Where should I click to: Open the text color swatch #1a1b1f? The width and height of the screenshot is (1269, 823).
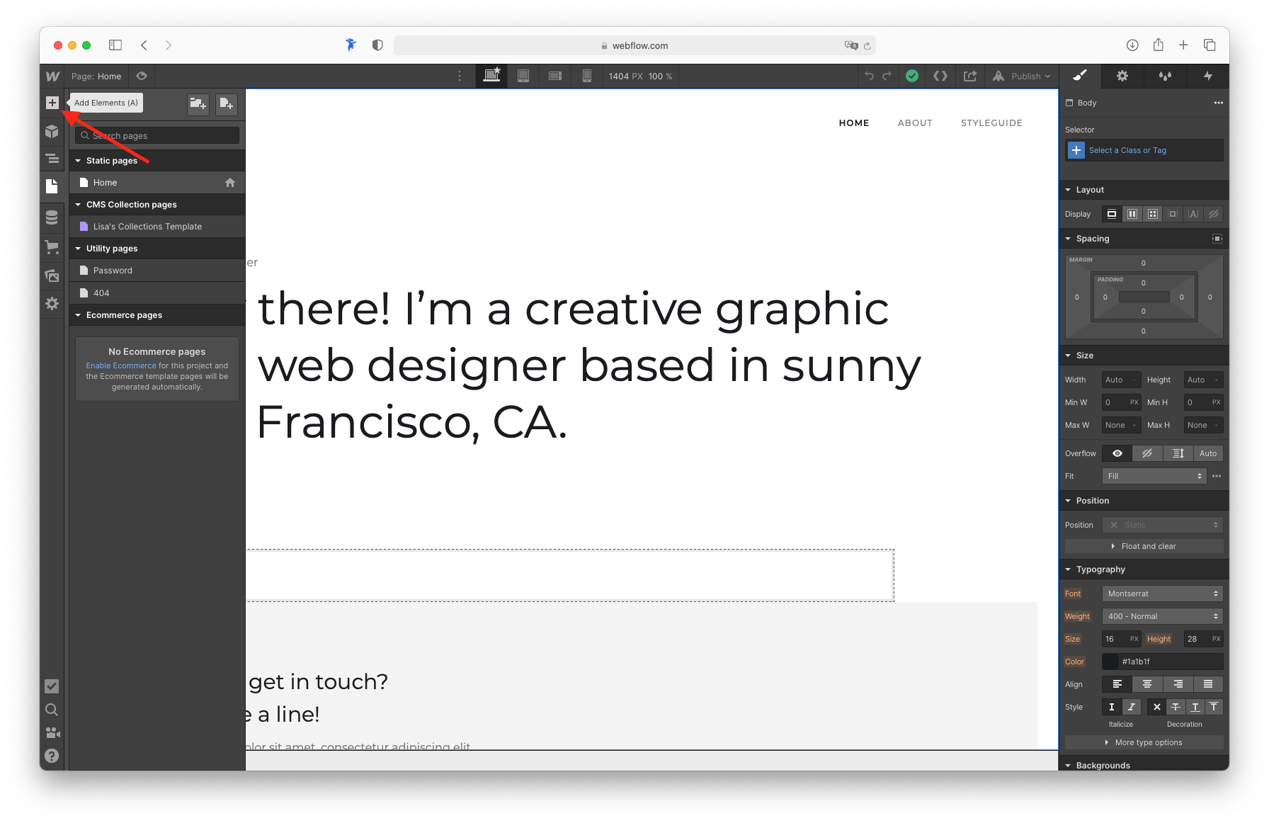click(1110, 662)
